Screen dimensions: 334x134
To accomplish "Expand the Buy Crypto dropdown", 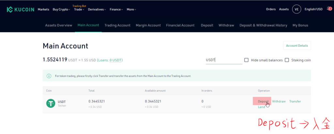I will click(61, 9).
